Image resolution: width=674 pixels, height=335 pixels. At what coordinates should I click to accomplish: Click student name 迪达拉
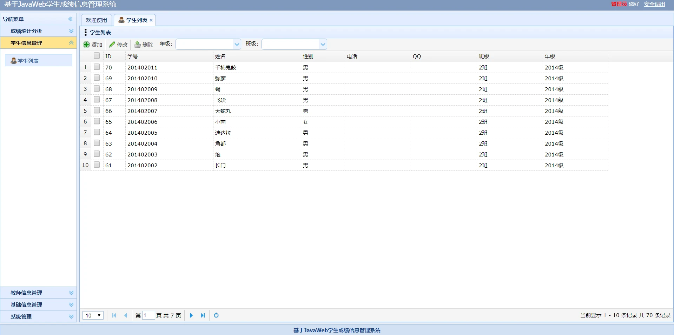(223, 133)
